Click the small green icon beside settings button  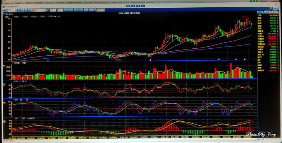coord(271,9)
